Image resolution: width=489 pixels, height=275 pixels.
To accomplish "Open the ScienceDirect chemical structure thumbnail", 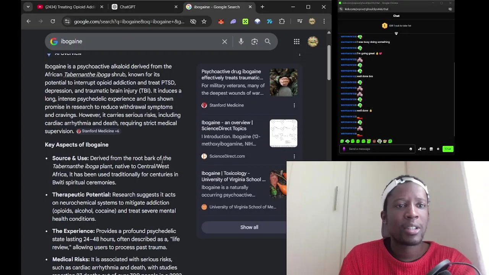I will [283, 133].
